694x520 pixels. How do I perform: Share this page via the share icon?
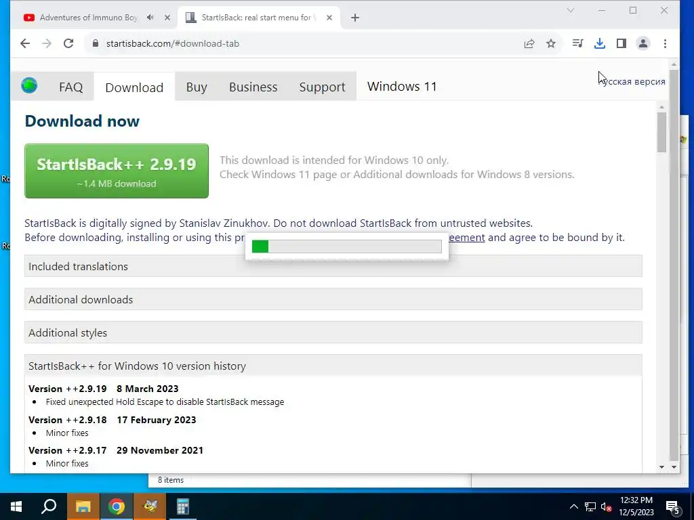tap(529, 43)
